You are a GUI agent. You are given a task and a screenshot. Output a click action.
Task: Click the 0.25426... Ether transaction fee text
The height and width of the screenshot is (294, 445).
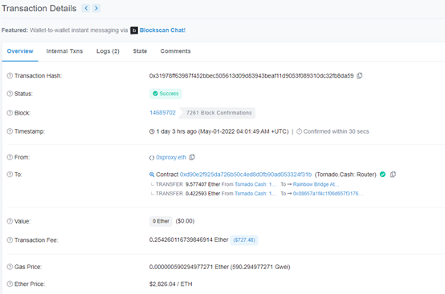click(x=189, y=240)
